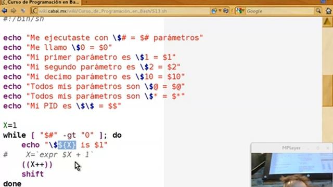Focus the Google search box

tap(280, 11)
